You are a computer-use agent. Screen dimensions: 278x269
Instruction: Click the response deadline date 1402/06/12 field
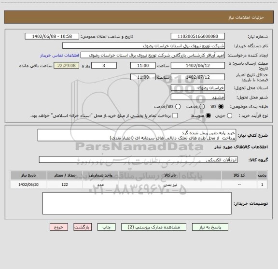pyautogui.click(x=198, y=66)
